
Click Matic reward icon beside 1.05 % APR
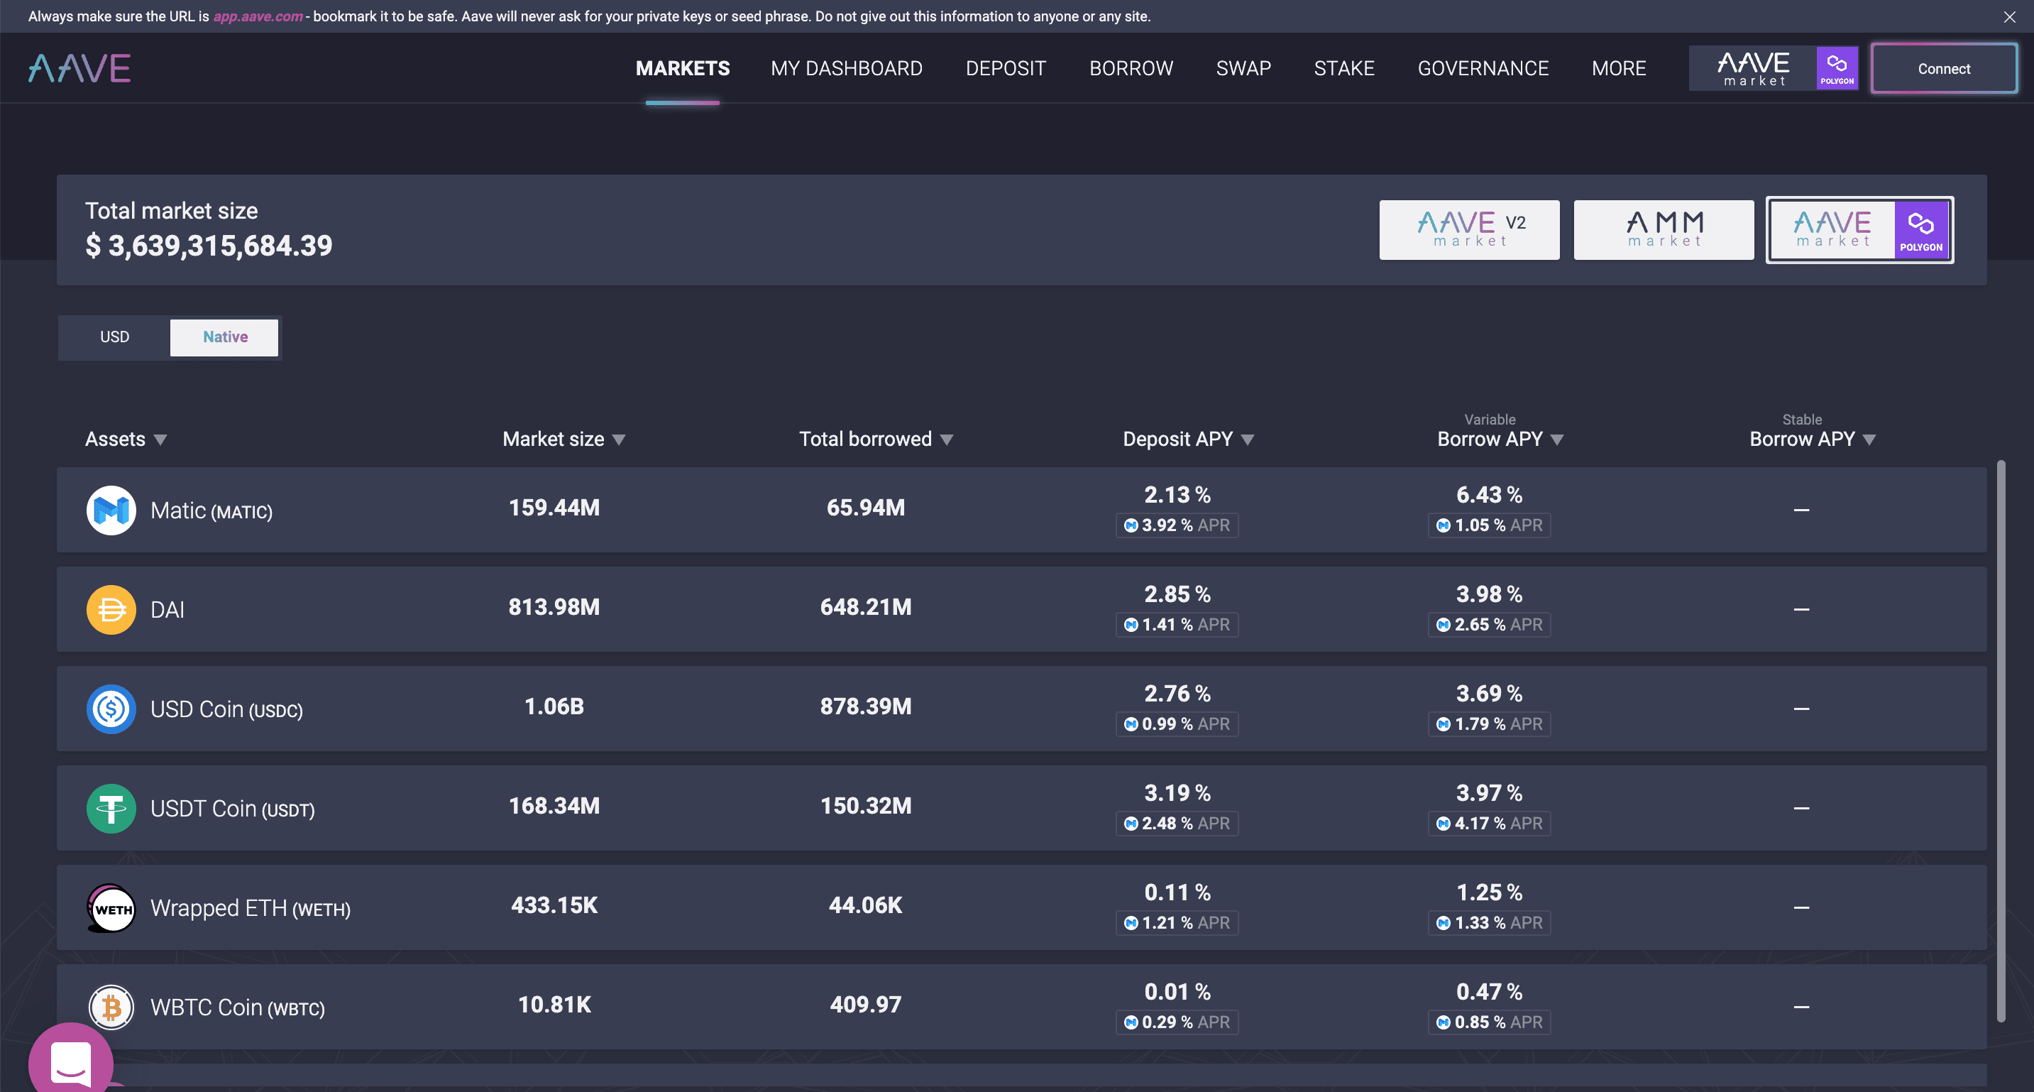pos(1444,525)
